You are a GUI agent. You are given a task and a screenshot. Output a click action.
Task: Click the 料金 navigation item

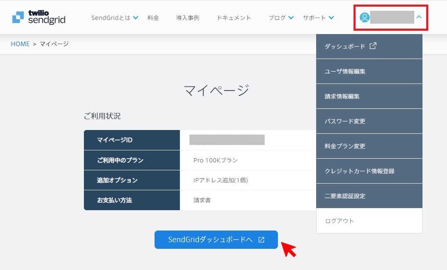153,18
